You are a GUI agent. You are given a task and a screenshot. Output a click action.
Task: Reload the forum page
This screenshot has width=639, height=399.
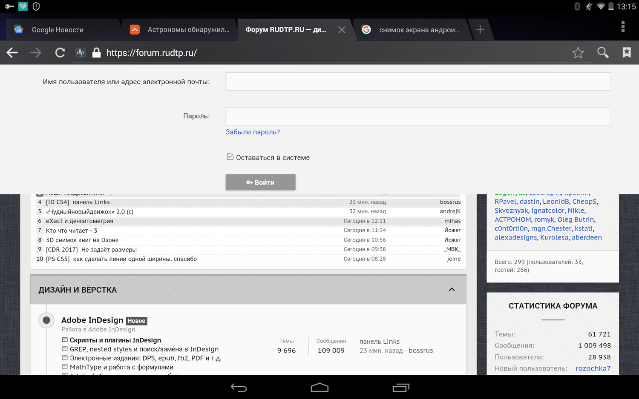coord(60,53)
